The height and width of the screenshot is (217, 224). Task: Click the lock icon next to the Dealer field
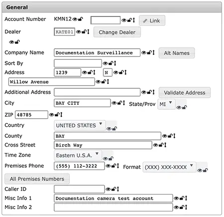click(85, 31)
